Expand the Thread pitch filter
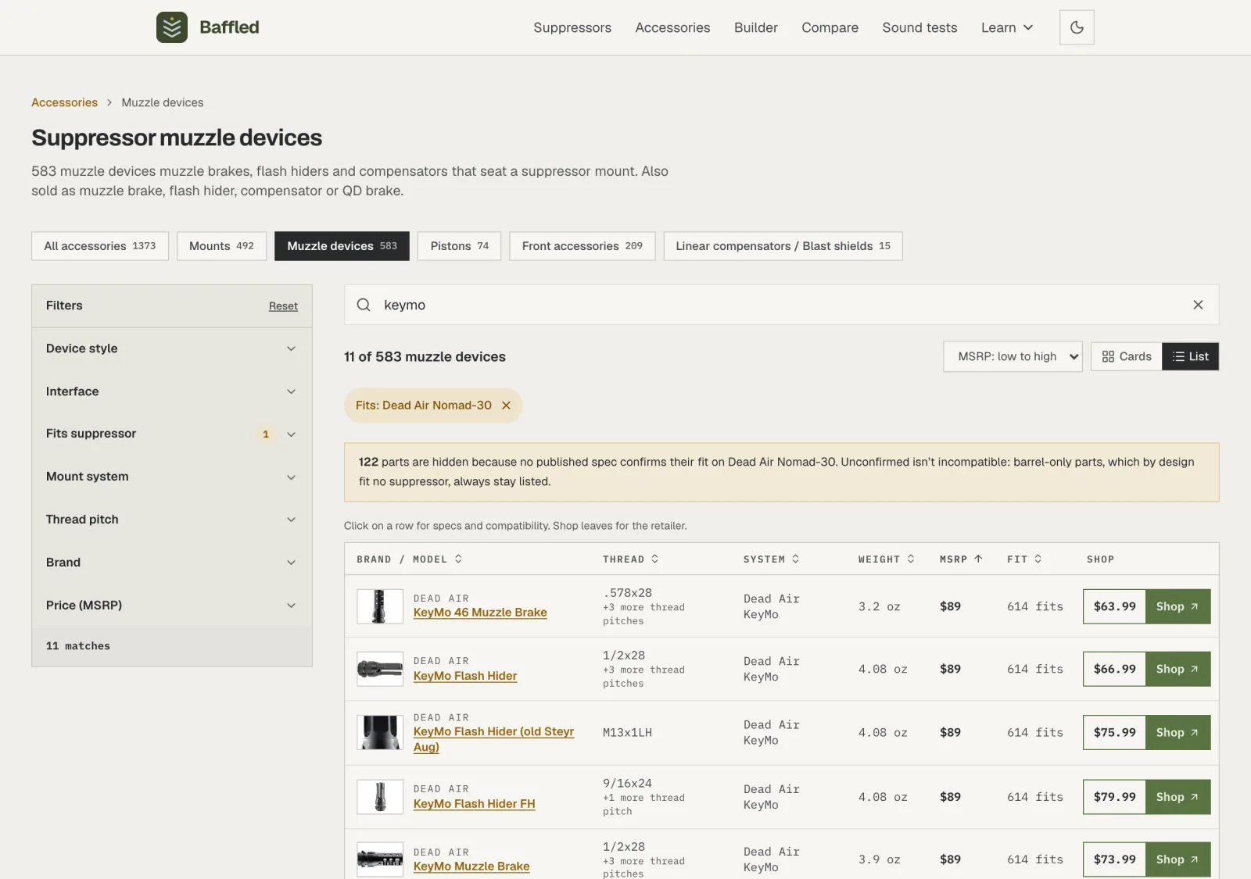1251x879 pixels. tap(172, 520)
